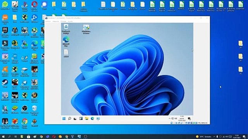The image size is (248, 139).
Task: Open the volume control in the VM tray
Action: pos(176,119)
